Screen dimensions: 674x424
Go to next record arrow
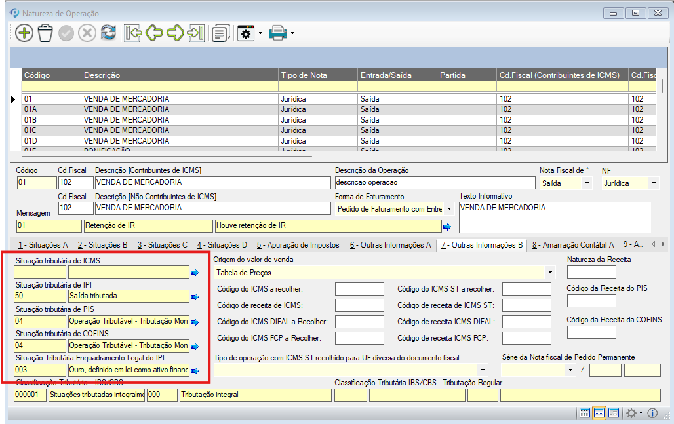pyautogui.click(x=175, y=33)
